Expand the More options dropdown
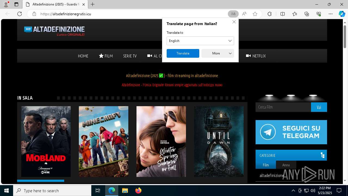The height and width of the screenshot is (196, 348). point(218,53)
